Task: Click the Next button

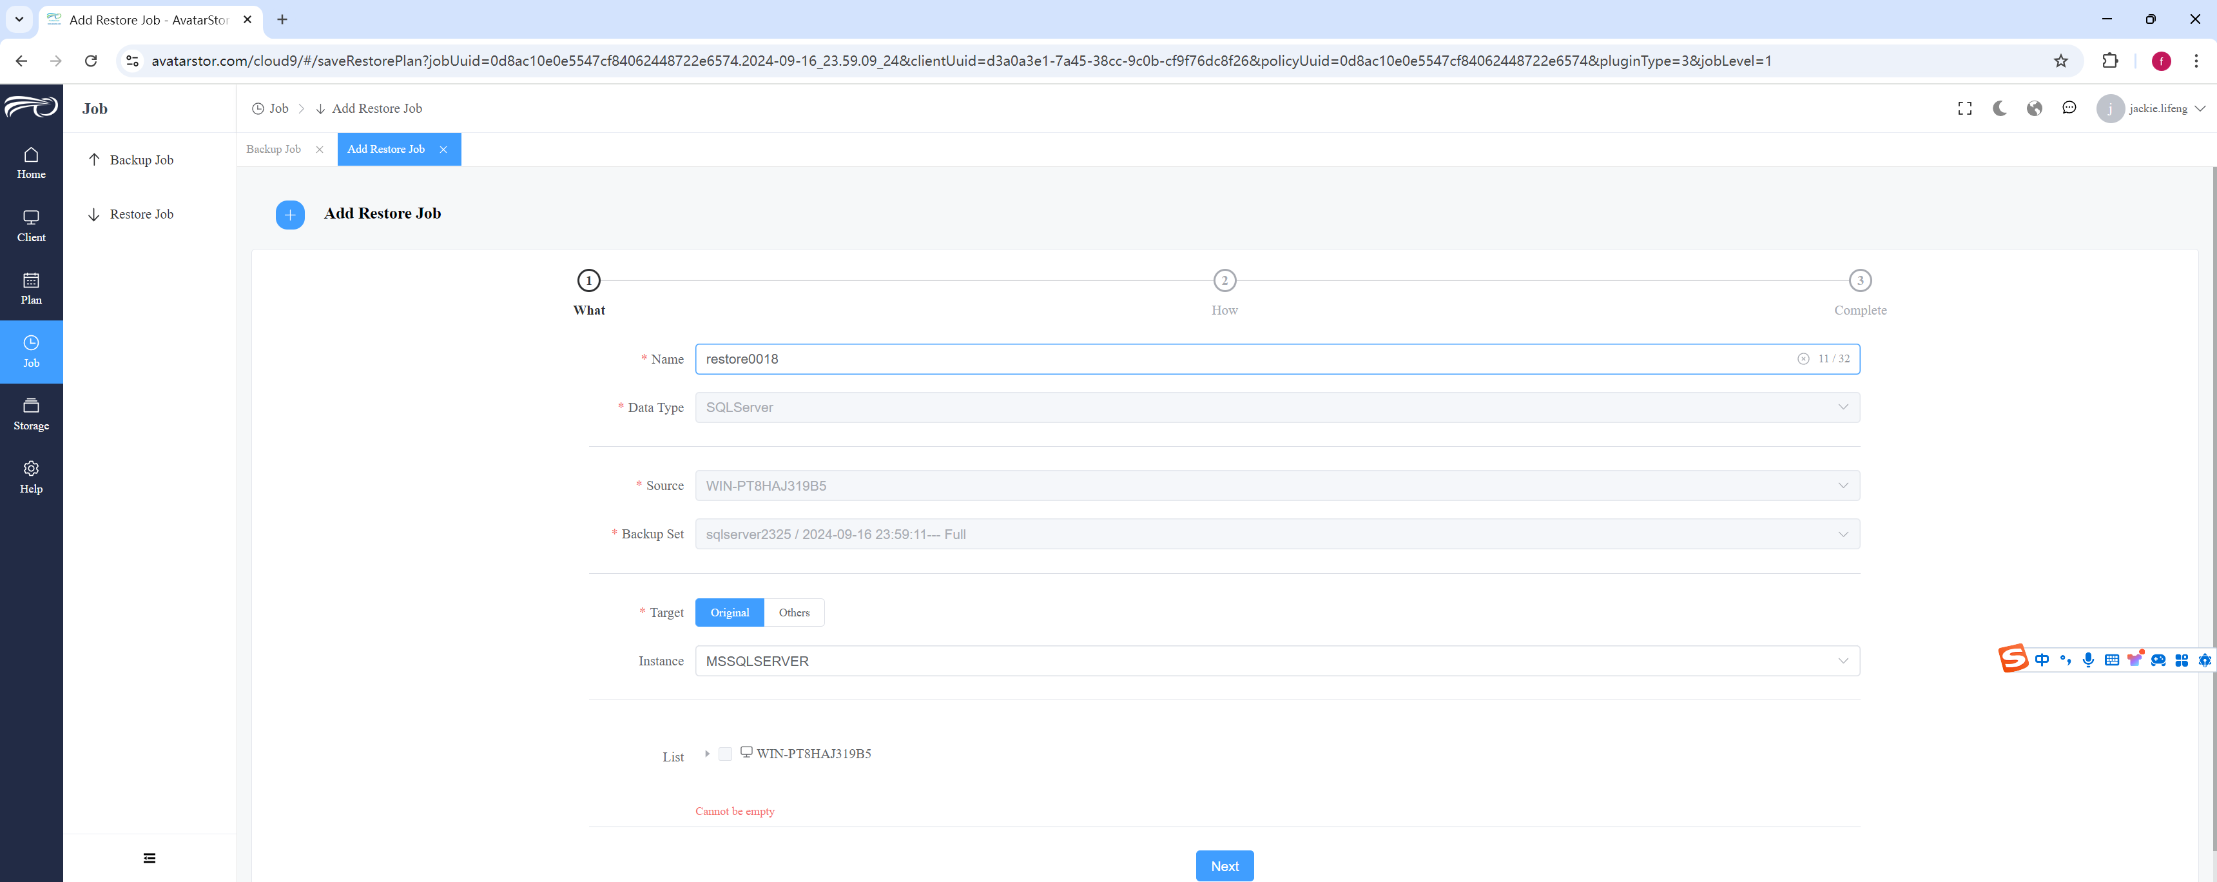Action: (x=1225, y=866)
